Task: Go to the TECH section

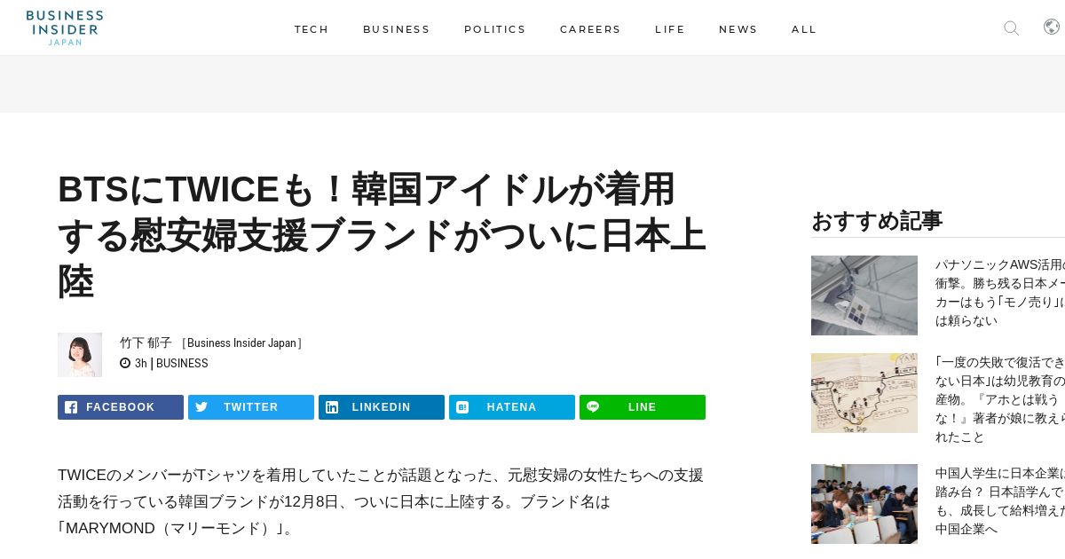Action: [312, 29]
